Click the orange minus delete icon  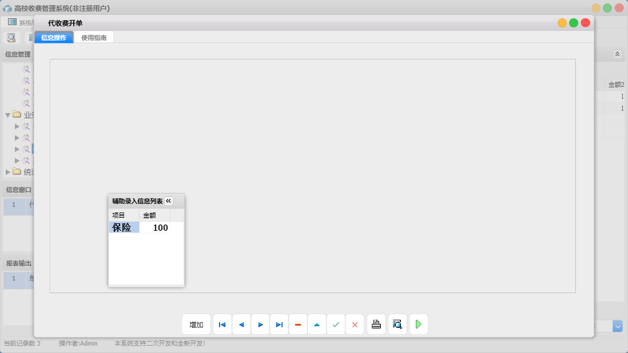(298, 324)
